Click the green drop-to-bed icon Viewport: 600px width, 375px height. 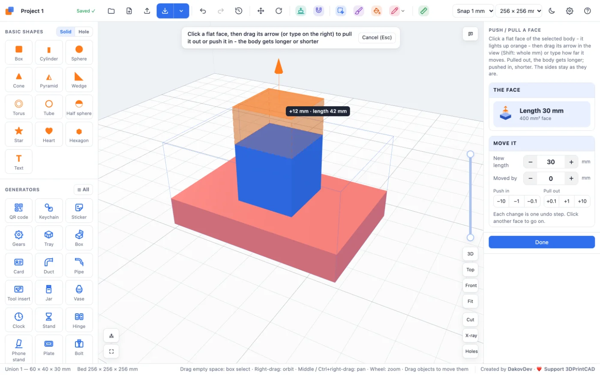click(x=301, y=11)
